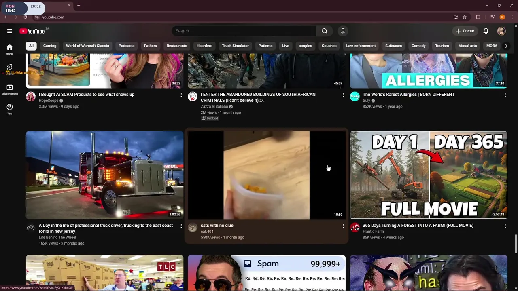Open more options for cats with no clue

pos(343,226)
